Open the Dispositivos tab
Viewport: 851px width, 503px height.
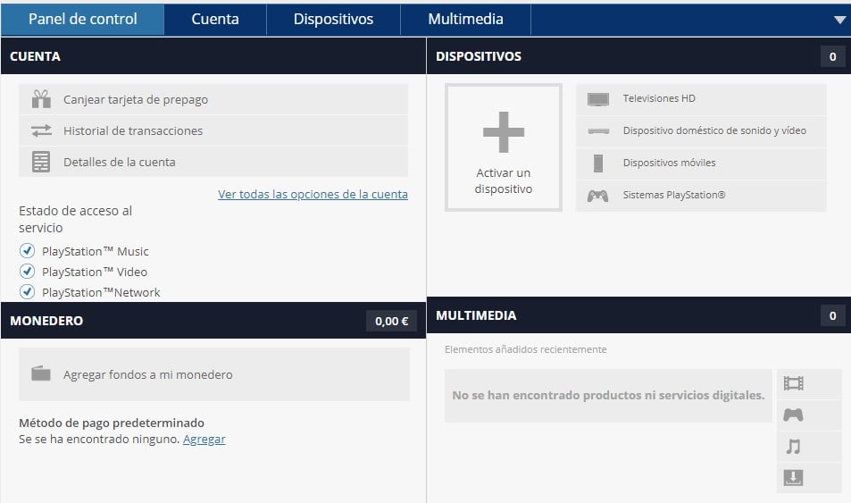click(x=333, y=19)
